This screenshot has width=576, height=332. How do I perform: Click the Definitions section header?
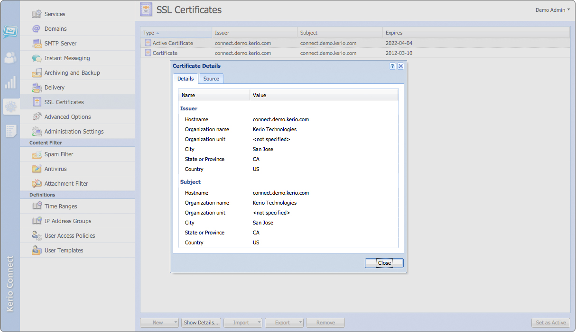[x=77, y=195]
